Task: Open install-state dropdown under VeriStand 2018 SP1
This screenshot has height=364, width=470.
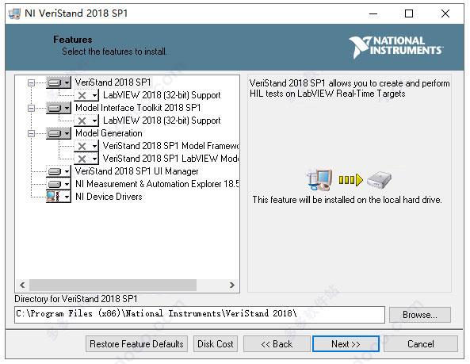Action: [86, 95]
